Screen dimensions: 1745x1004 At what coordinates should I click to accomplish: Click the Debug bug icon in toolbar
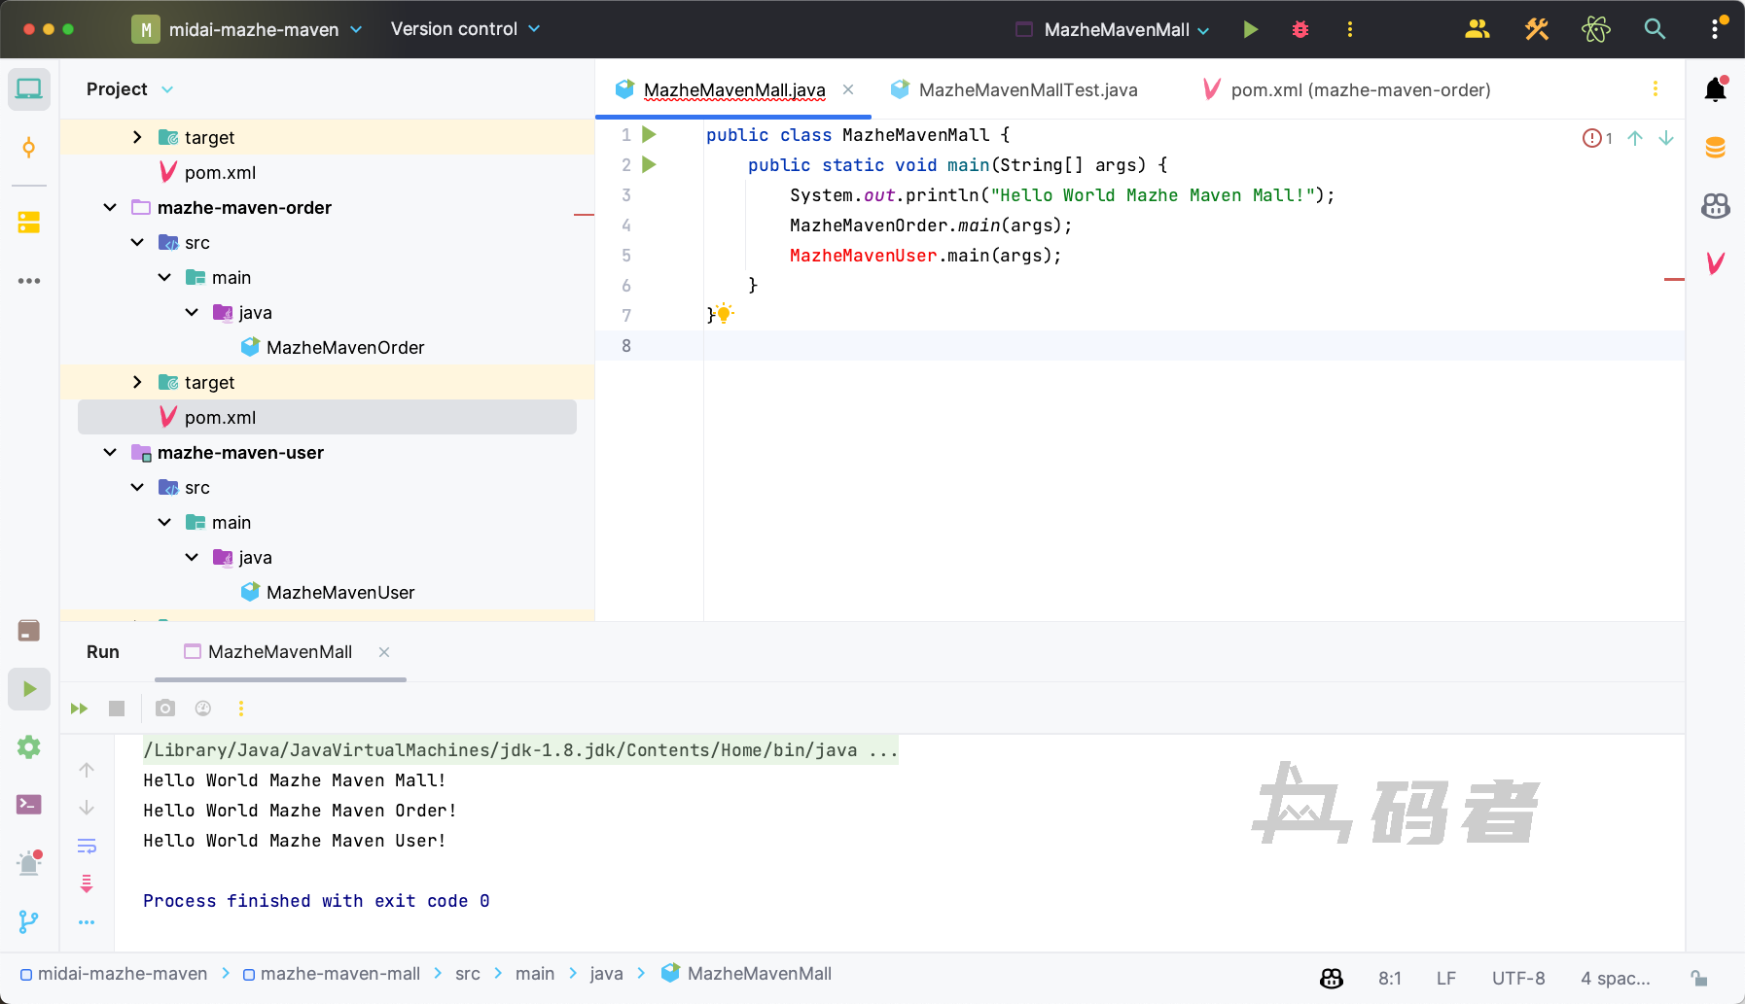click(x=1300, y=29)
